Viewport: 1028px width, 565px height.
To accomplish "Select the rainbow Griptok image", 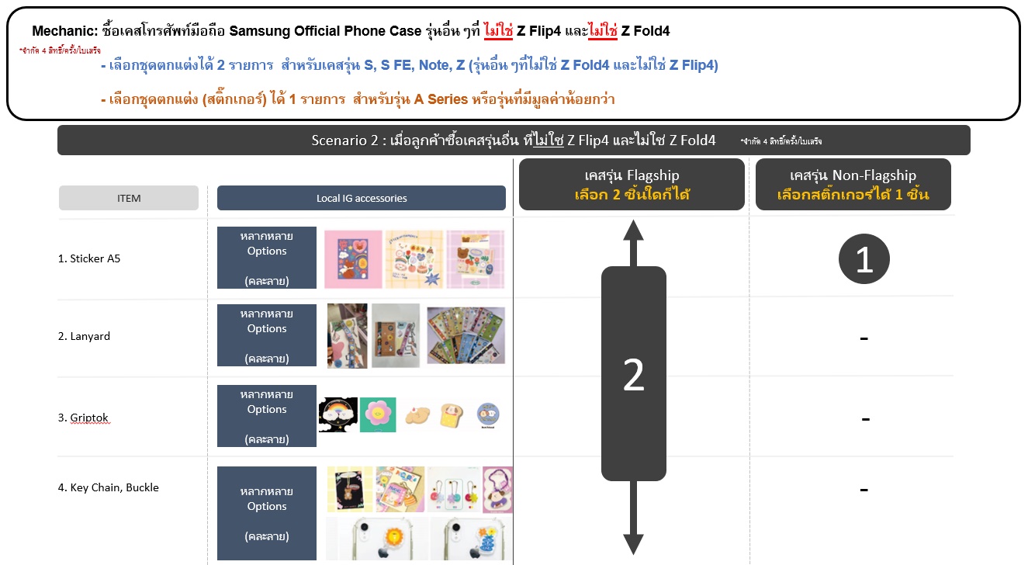I will (337, 415).
